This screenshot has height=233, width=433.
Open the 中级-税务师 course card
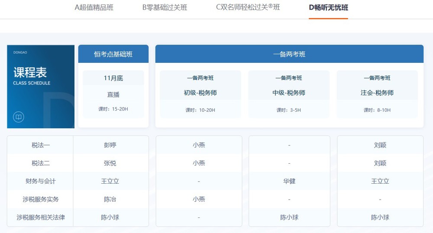tap(289, 94)
